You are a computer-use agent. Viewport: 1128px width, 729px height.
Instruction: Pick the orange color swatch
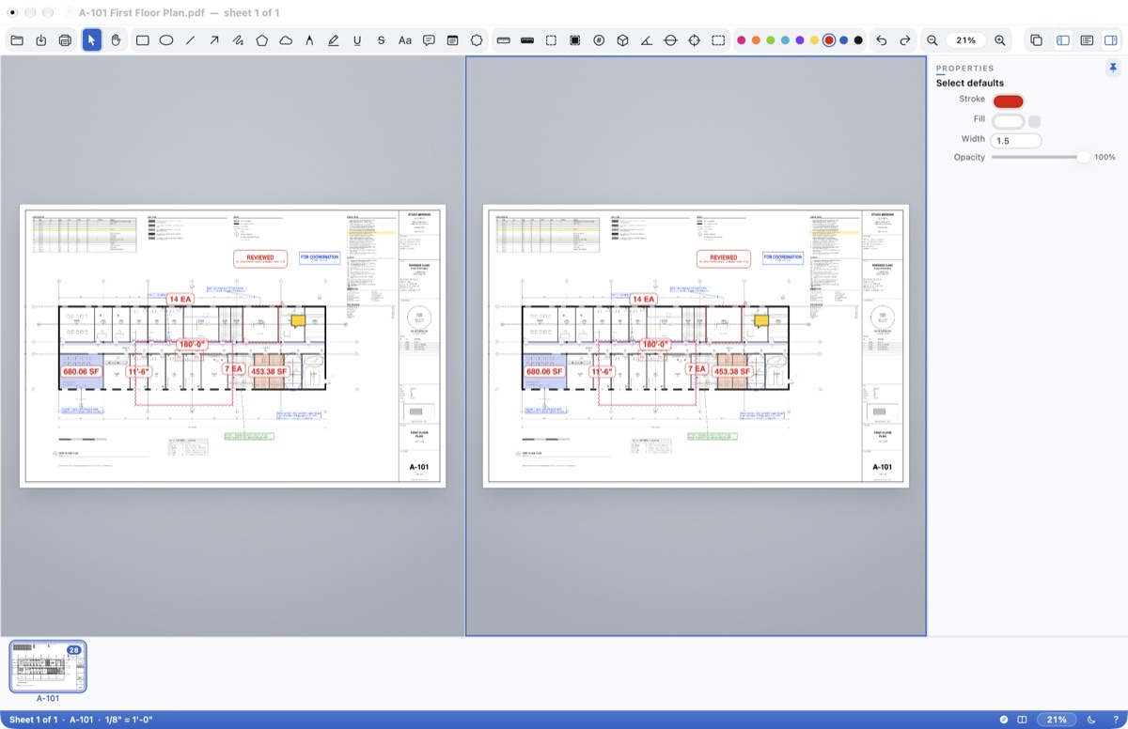[x=756, y=40]
